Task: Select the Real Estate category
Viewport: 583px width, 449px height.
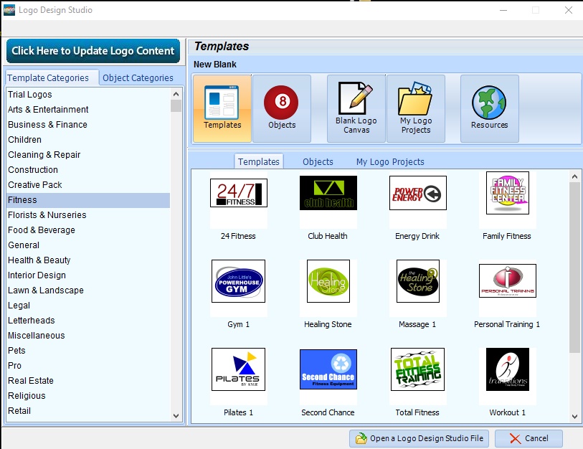Action: pyautogui.click(x=88, y=381)
